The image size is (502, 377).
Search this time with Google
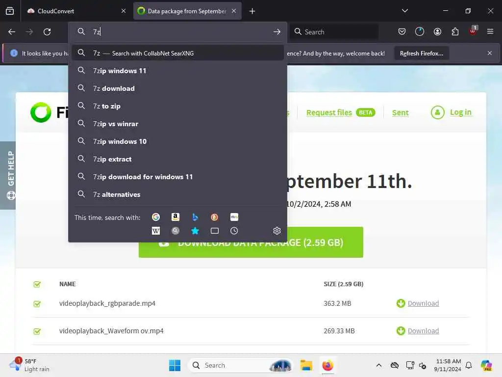pyautogui.click(x=156, y=217)
